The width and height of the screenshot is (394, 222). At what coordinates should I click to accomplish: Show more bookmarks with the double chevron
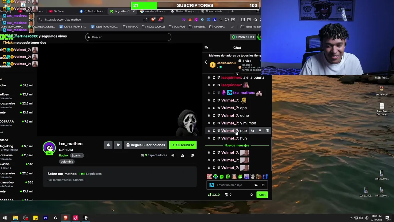pos(232,27)
